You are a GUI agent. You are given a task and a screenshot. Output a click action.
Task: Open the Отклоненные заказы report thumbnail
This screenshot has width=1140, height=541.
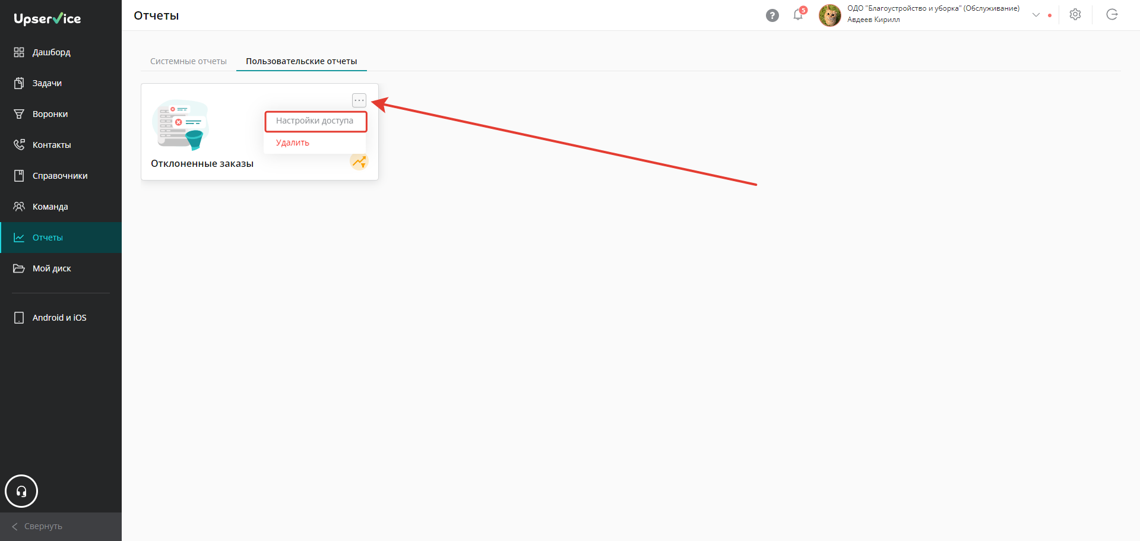(180, 125)
